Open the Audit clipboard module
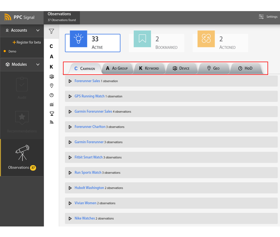The width and height of the screenshot is (280, 237). click(22, 88)
